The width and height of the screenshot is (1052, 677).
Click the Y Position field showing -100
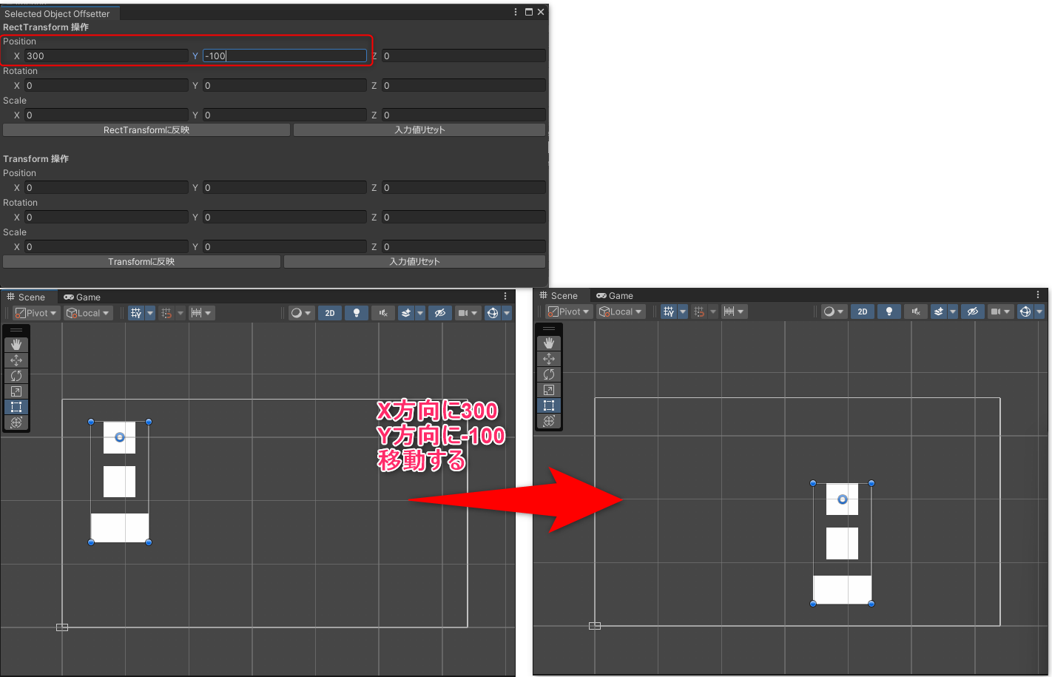point(285,55)
